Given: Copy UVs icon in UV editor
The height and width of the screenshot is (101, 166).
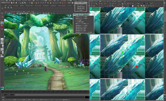Looking at the screenshot, I should click(142, 6).
